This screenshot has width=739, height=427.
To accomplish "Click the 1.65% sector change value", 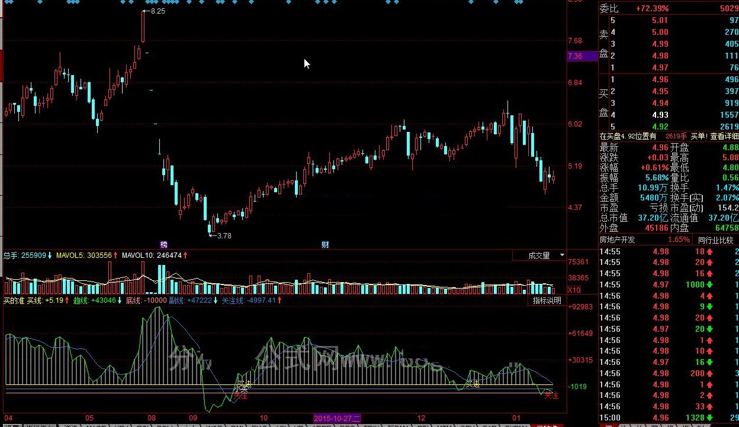I will pos(679,240).
